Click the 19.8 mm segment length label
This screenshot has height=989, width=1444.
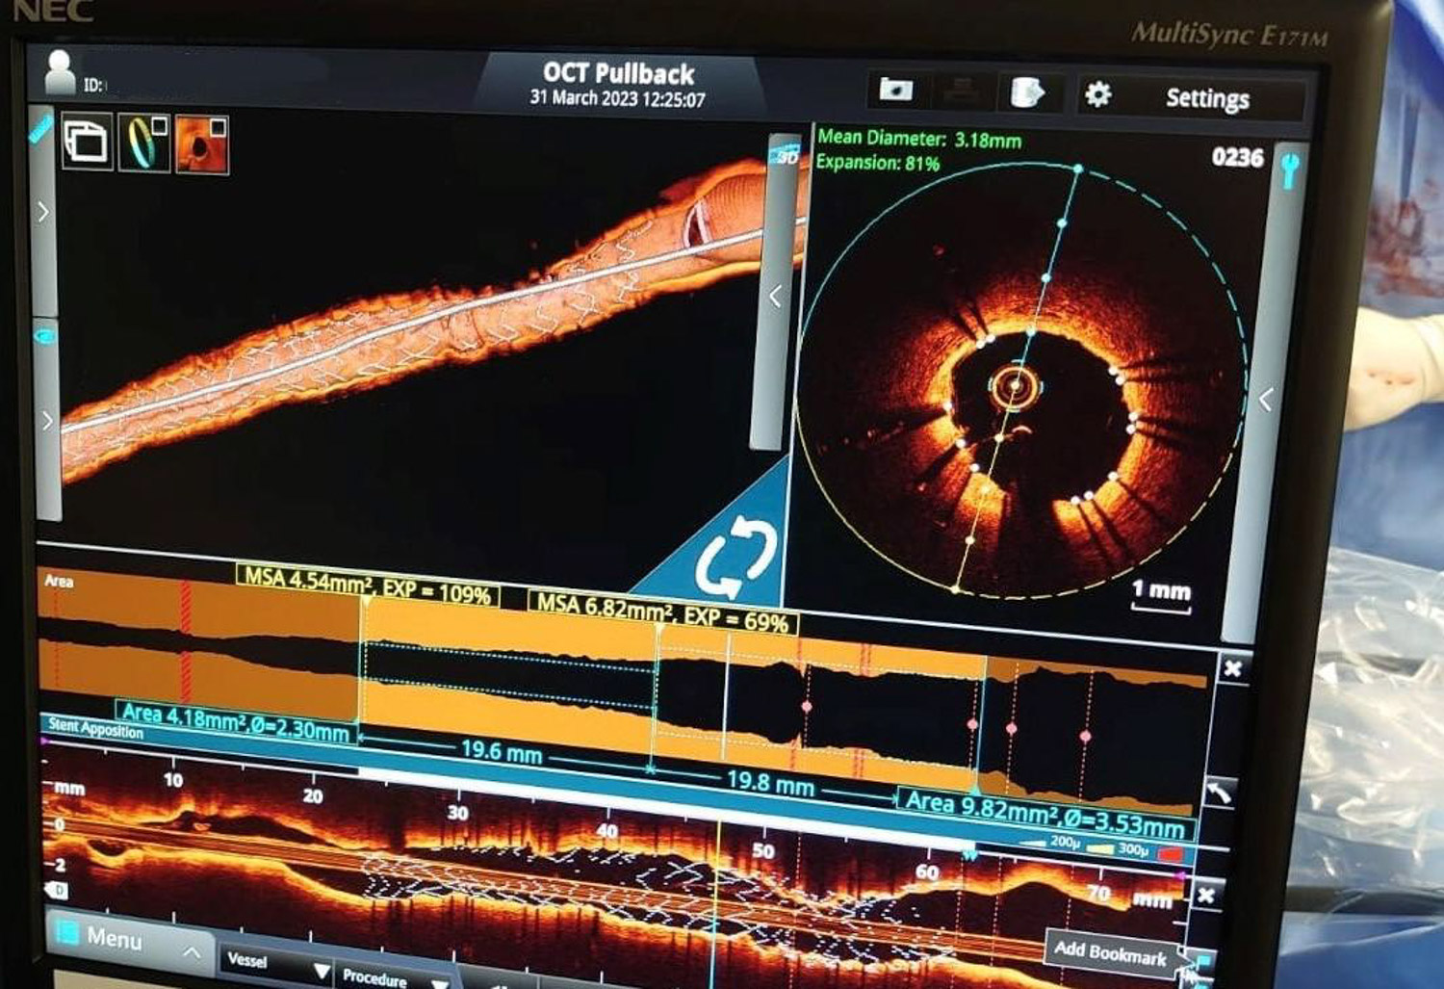(x=769, y=781)
